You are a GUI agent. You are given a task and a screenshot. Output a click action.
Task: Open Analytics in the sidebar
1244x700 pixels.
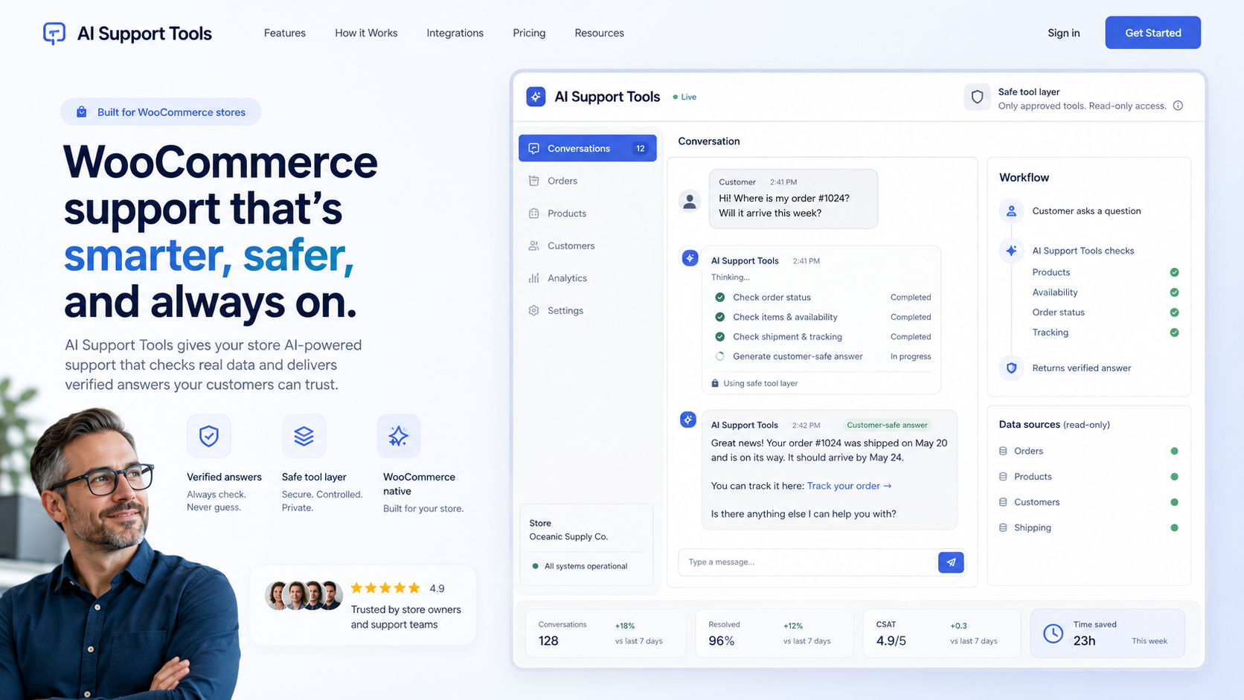click(588, 278)
